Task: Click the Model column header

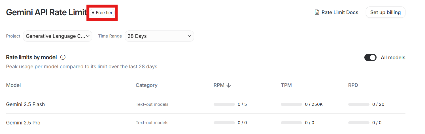Action: pos(13,85)
